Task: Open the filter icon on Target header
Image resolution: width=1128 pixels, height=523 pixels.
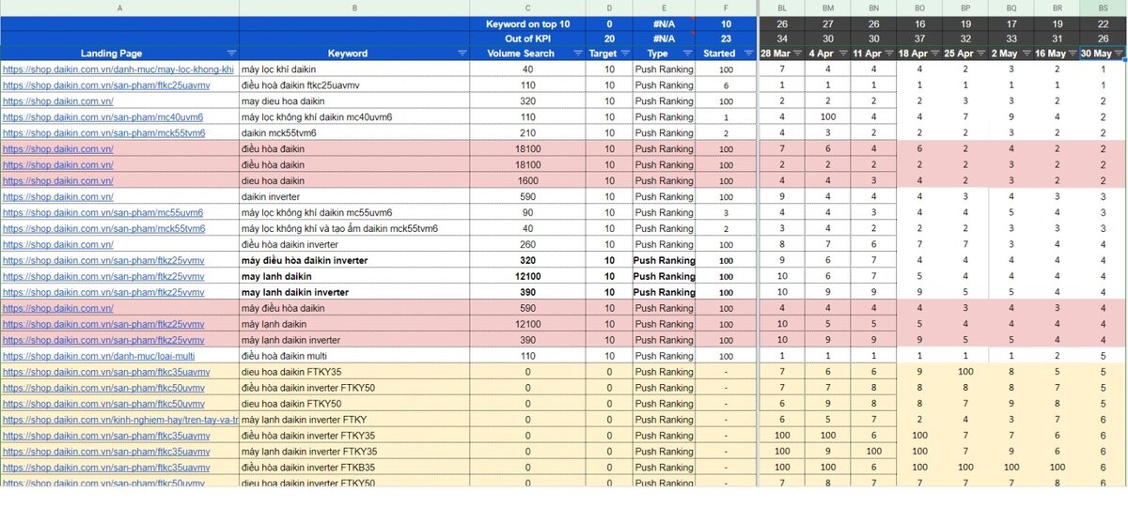Action: click(x=625, y=54)
